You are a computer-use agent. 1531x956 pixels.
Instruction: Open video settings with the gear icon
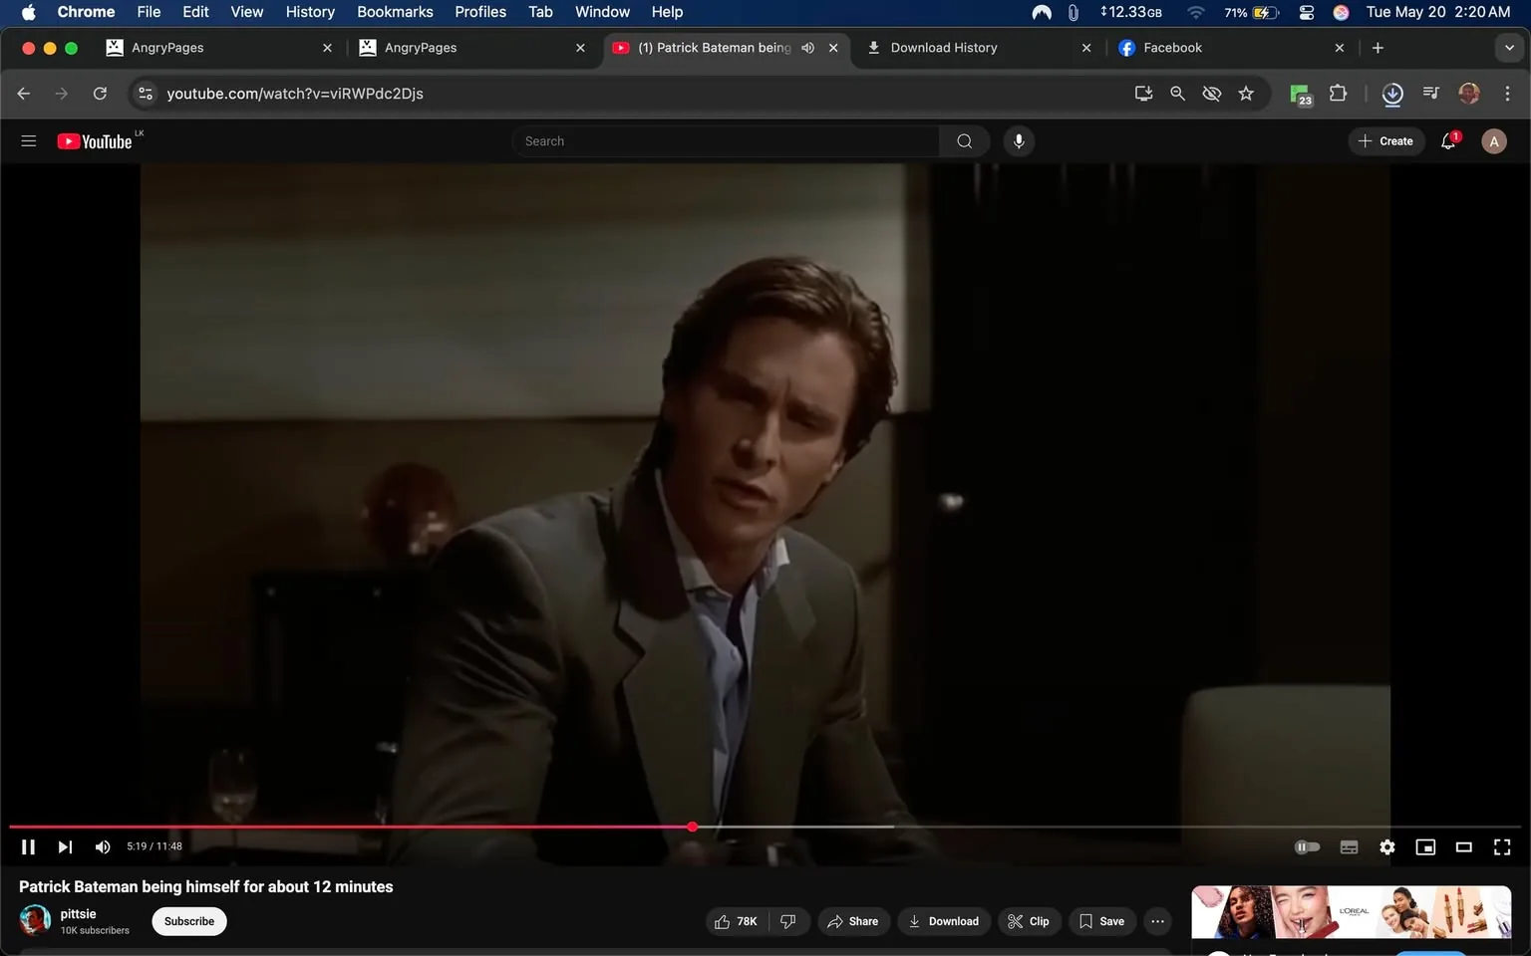(x=1386, y=846)
